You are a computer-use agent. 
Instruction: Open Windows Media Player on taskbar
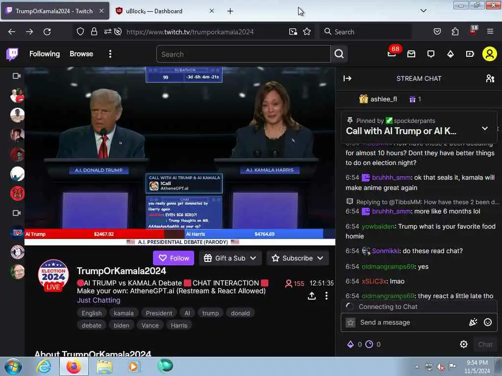133,366
